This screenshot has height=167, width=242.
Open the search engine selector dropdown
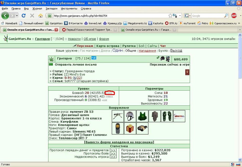[x=188, y=16]
